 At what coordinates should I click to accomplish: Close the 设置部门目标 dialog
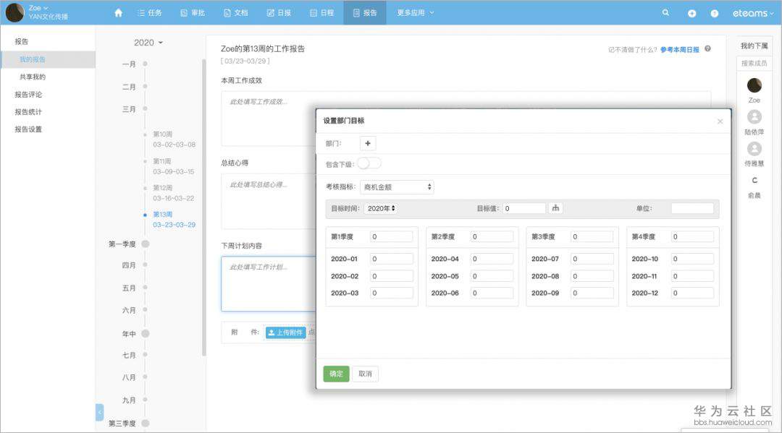(720, 121)
